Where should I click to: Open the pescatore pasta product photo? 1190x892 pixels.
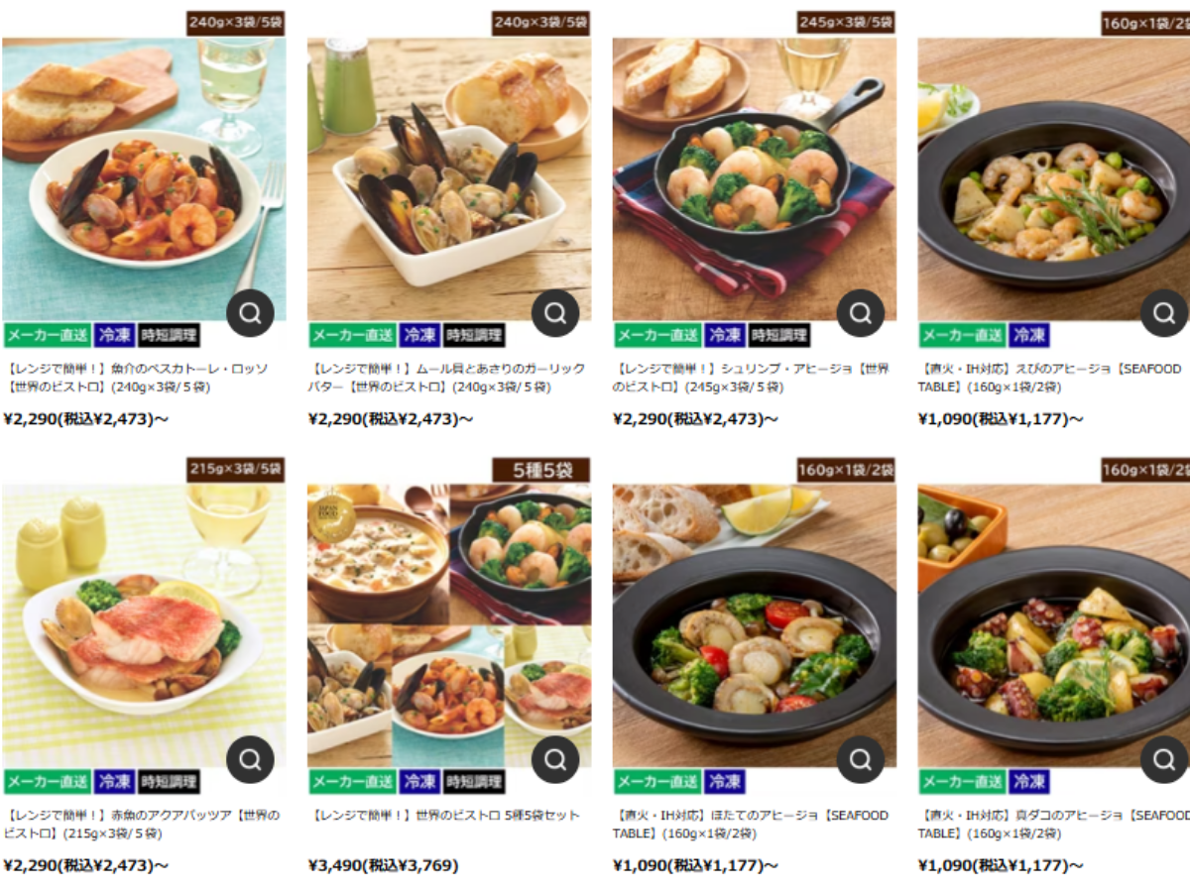[x=144, y=178]
